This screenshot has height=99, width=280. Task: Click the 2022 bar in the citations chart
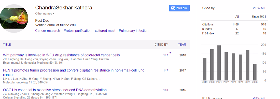226,66
